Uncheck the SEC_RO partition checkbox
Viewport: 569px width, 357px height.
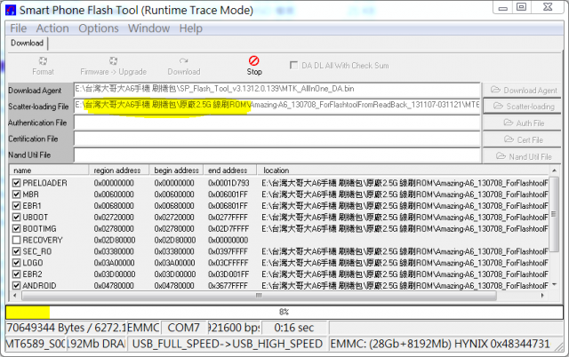[x=16, y=251]
